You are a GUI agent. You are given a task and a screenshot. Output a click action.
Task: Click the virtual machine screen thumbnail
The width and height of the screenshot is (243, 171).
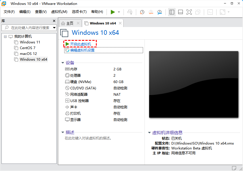point(193,84)
